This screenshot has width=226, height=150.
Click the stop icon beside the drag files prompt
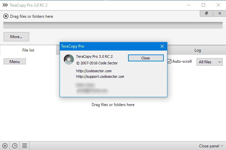[6, 16]
